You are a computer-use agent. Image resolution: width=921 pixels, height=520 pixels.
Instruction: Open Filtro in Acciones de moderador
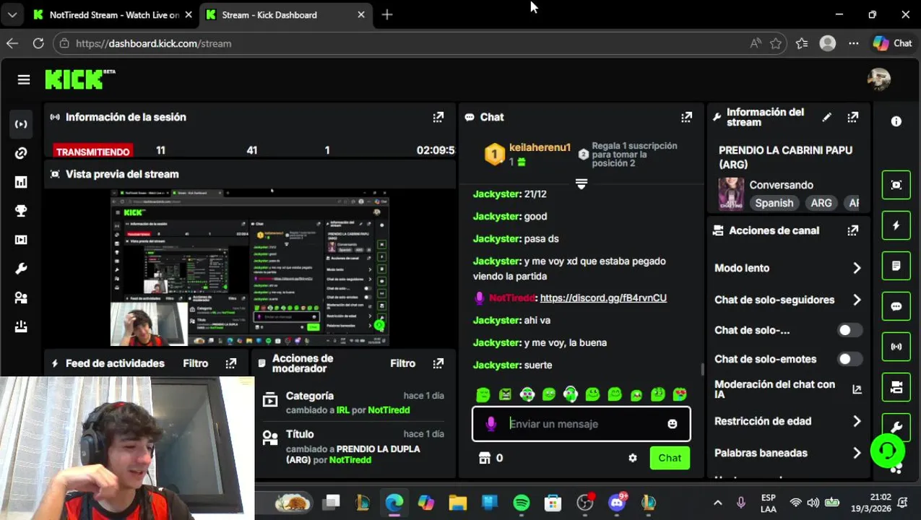tap(402, 363)
